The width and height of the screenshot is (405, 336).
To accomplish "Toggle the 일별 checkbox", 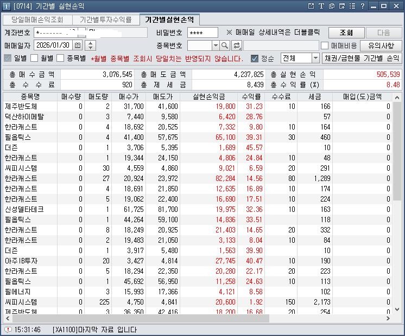I will pyautogui.click(x=8, y=58).
